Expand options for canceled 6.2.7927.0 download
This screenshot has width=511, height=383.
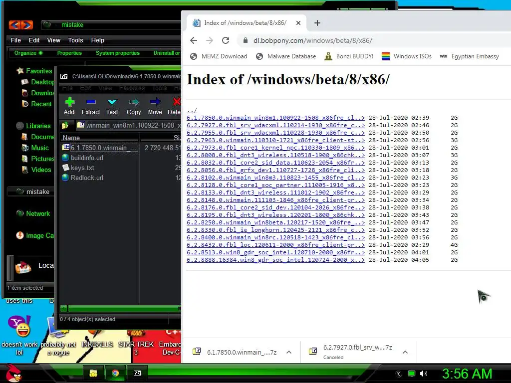(x=405, y=352)
